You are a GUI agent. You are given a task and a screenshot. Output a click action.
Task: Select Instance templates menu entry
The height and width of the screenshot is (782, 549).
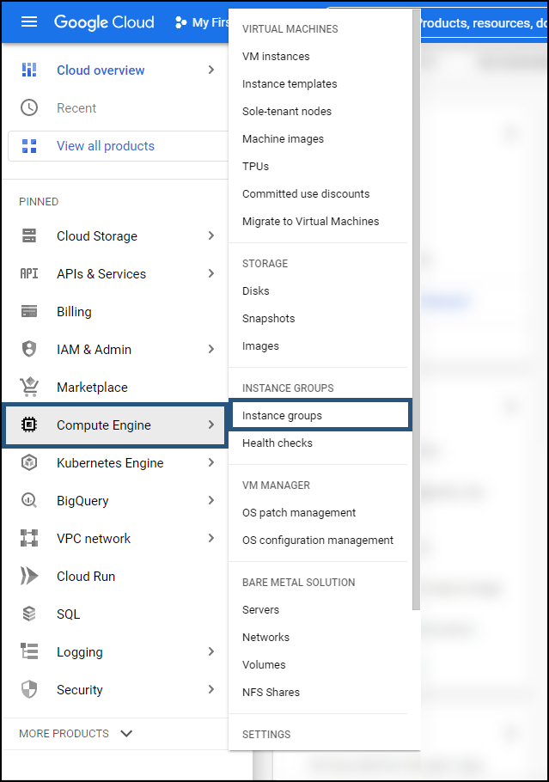click(x=290, y=84)
